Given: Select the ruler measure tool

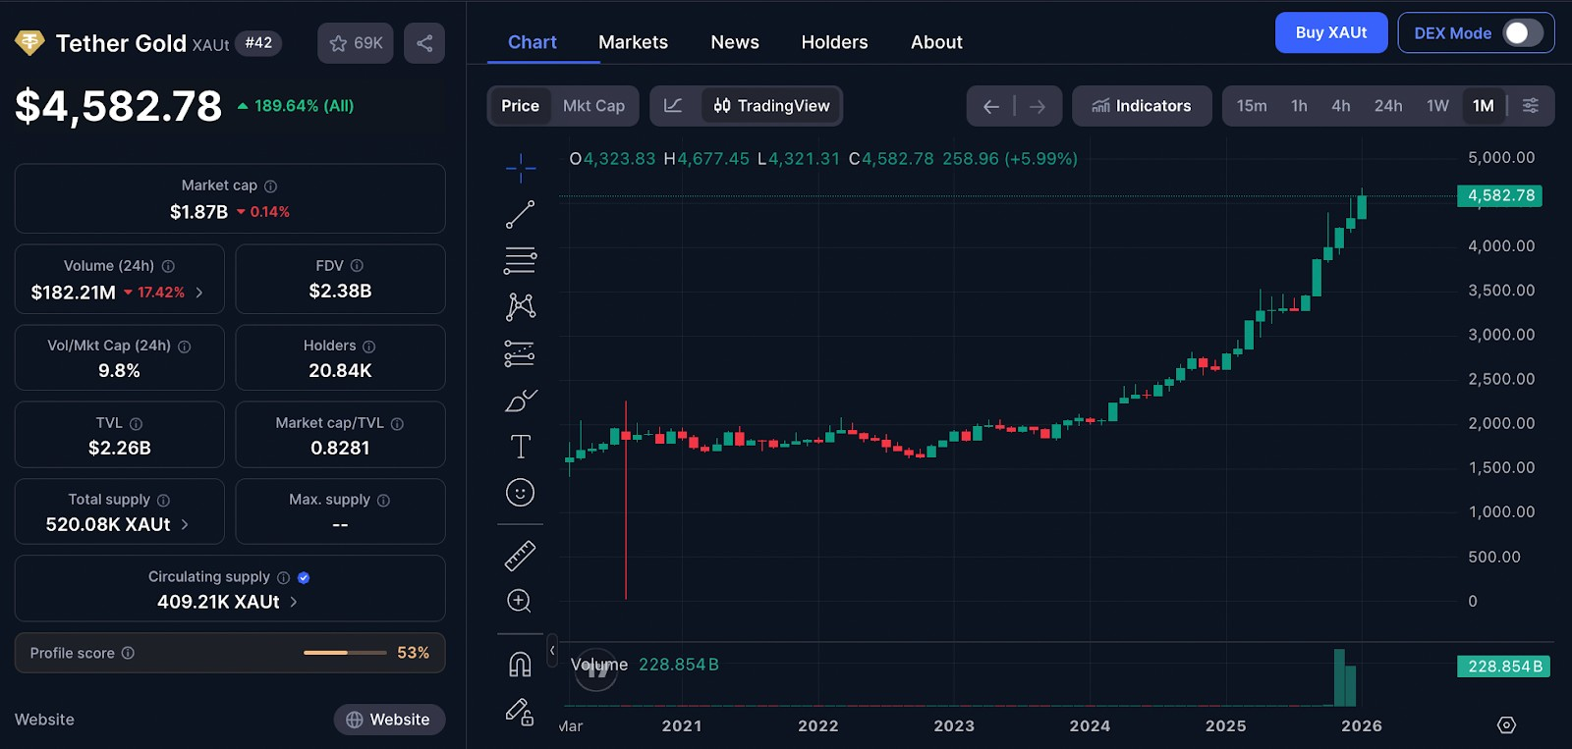Looking at the screenshot, I should coord(520,556).
